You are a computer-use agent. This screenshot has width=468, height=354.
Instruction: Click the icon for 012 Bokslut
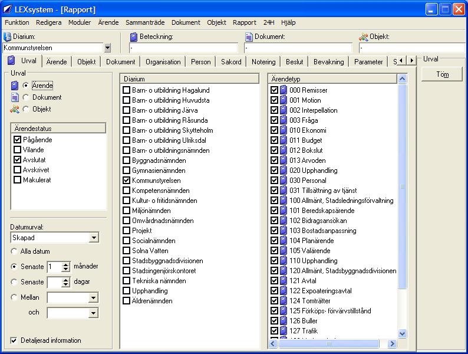pos(284,150)
